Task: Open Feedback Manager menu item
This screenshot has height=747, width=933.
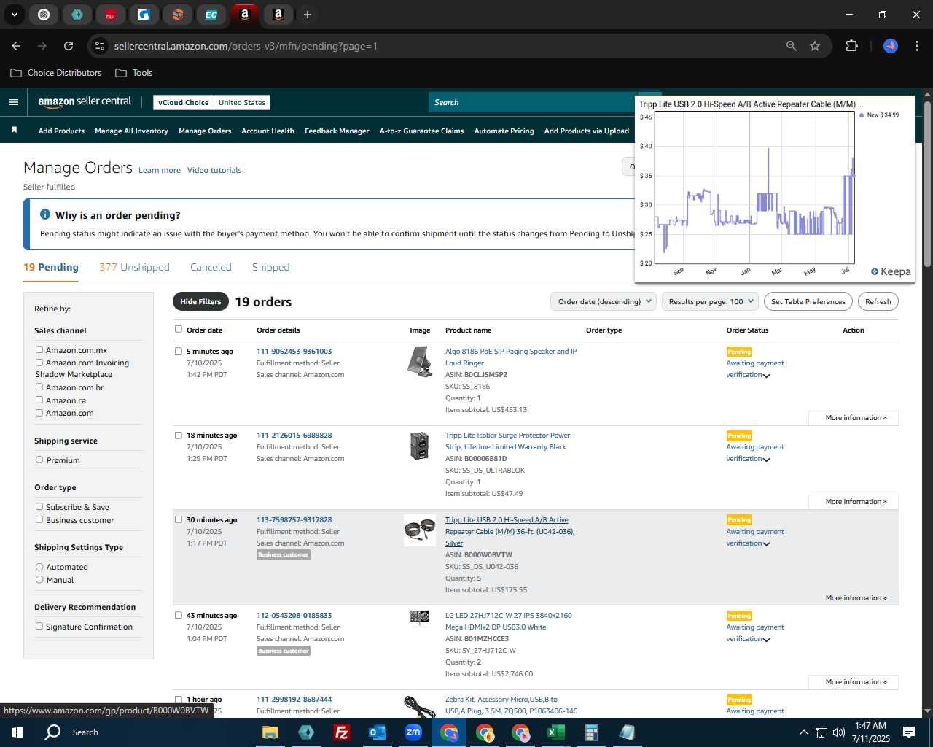Action: point(337,131)
